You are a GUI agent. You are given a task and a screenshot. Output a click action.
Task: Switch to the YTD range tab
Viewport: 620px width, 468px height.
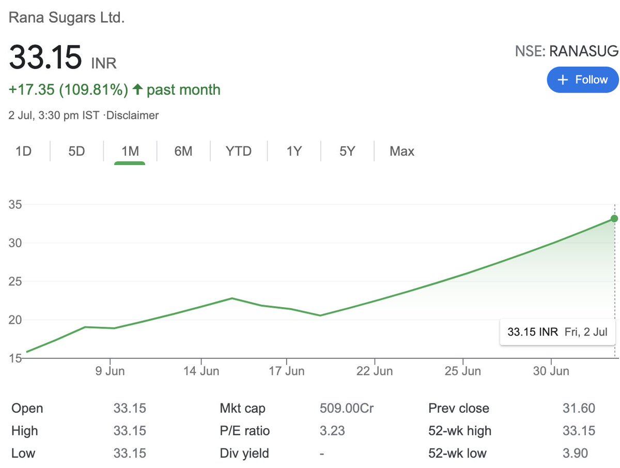click(x=239, y=152)
